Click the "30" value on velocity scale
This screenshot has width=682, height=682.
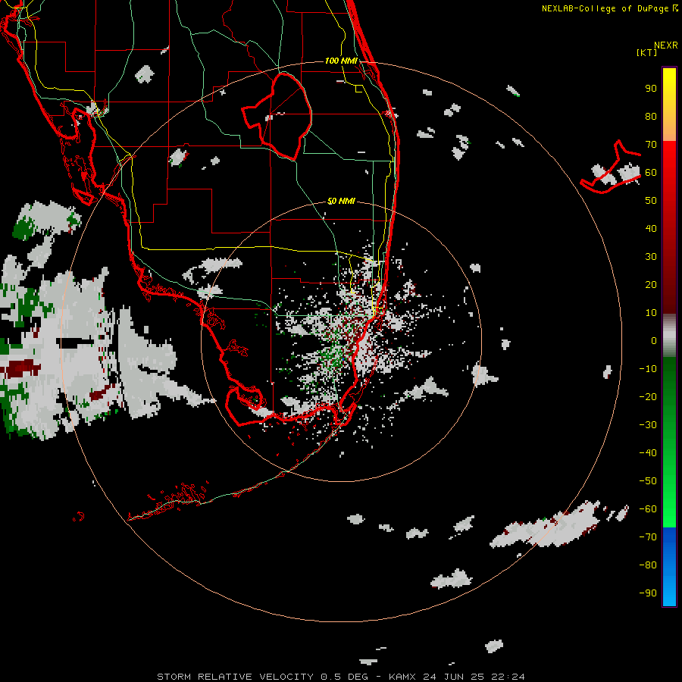[x=651, y=257]
